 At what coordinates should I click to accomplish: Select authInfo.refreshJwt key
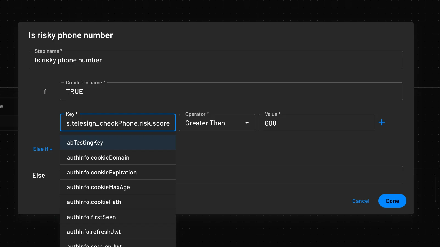pyautogui.click(x=94, y=231)
